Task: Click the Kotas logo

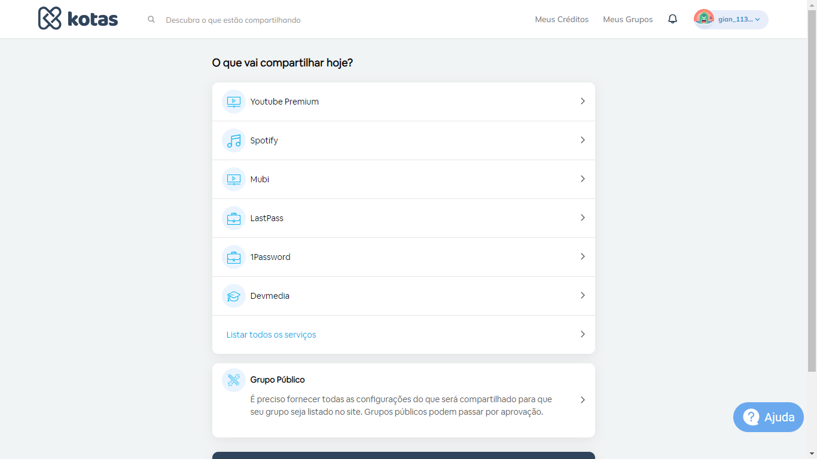Action: pyautogui.click(x=78, y=19)
